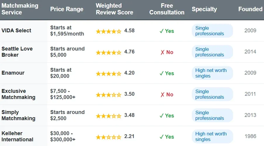Screen dimensions: 264x146
Task: Click the red No cross for Exclusive Matchmaking
Action: point(162,95)
